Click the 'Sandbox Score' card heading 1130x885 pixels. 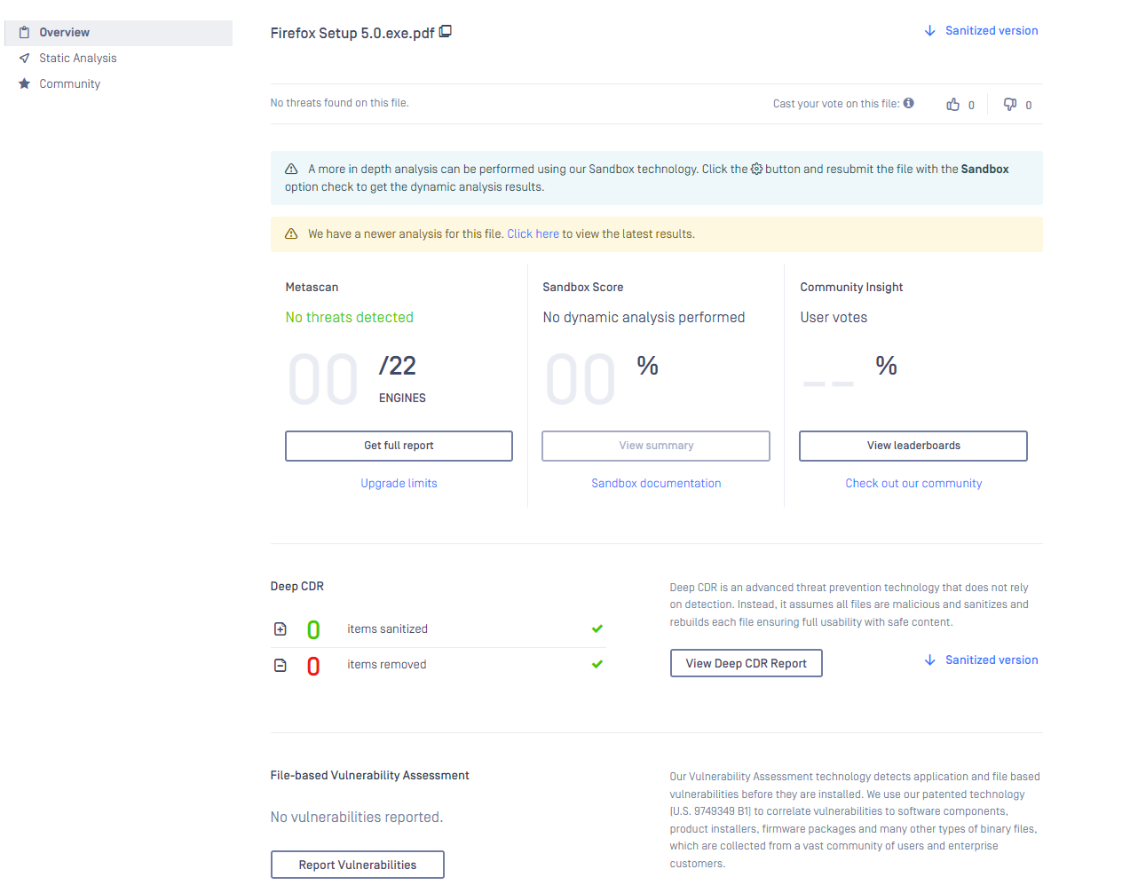point(583,288)
